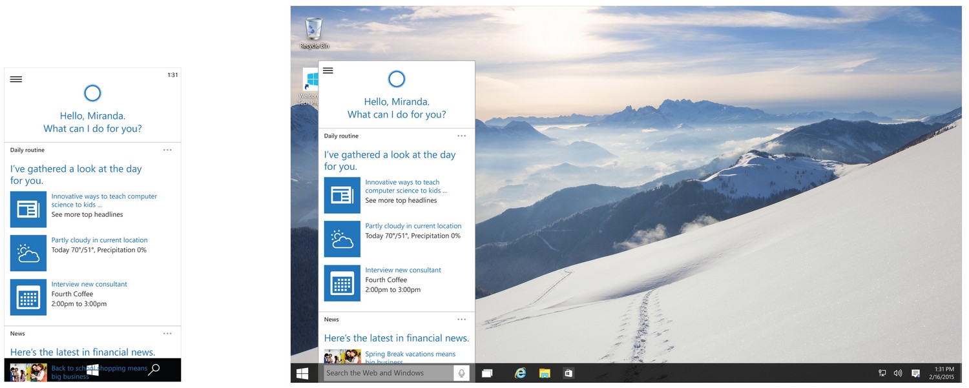Open network status in system tray

tap(882, 373)
